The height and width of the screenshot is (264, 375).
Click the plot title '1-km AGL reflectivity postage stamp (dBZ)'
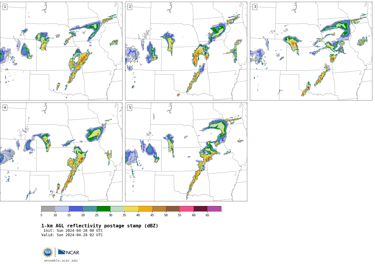click(x=100, y=226)
